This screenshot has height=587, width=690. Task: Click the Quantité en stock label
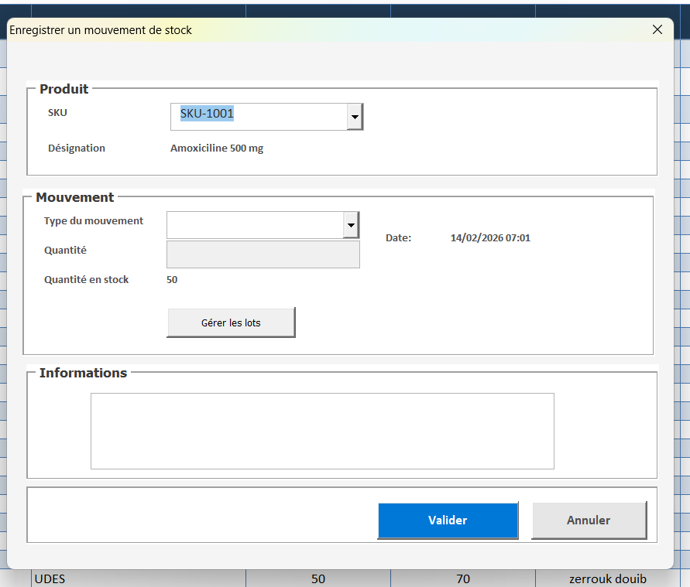(x=87, y=280)
